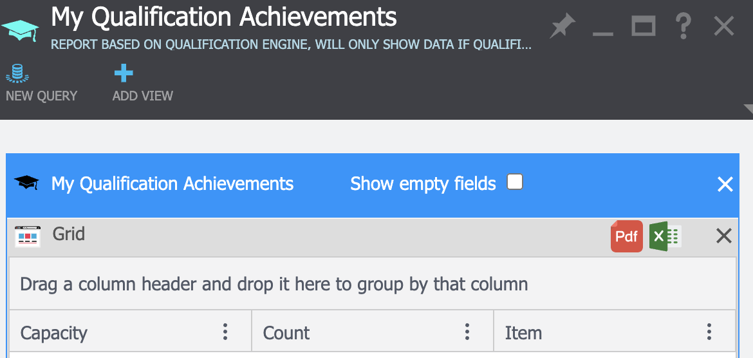Pin the My Qualification Achievements window
This screenshot has height=358, width=753.
pos(562,27)
